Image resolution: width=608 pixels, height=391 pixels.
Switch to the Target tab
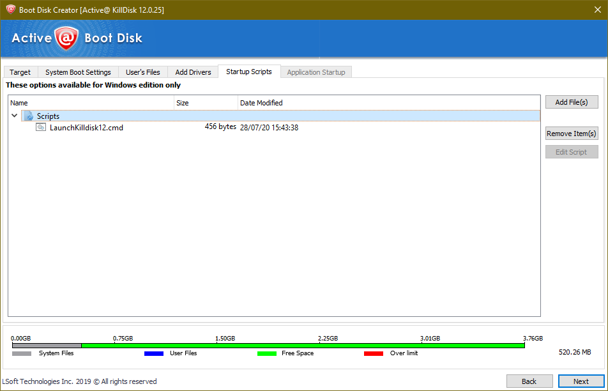point(20,72)
